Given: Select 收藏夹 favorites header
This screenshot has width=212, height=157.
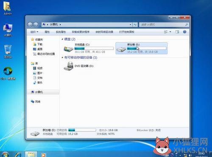Looking at the screenshot, I should point(37,39).
